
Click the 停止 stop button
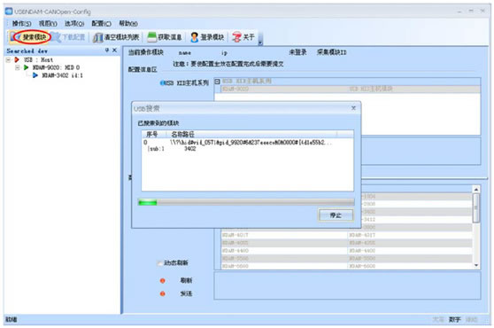pos(336,215)
